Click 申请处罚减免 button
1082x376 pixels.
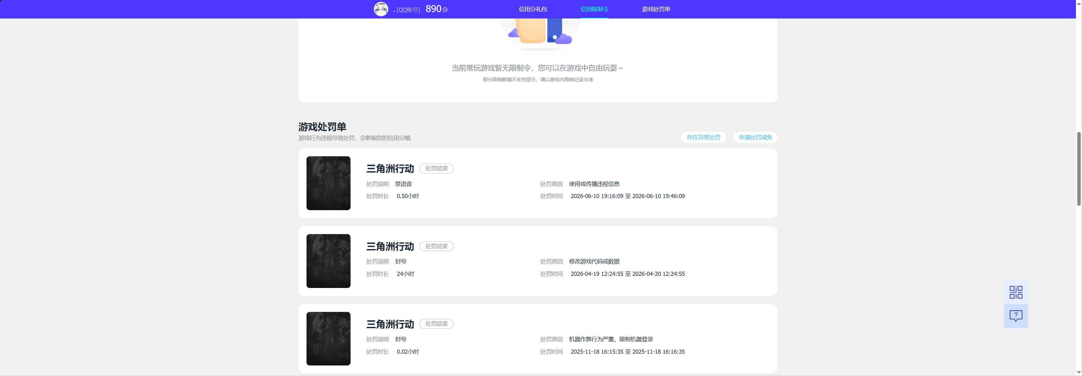coord(755,137)
